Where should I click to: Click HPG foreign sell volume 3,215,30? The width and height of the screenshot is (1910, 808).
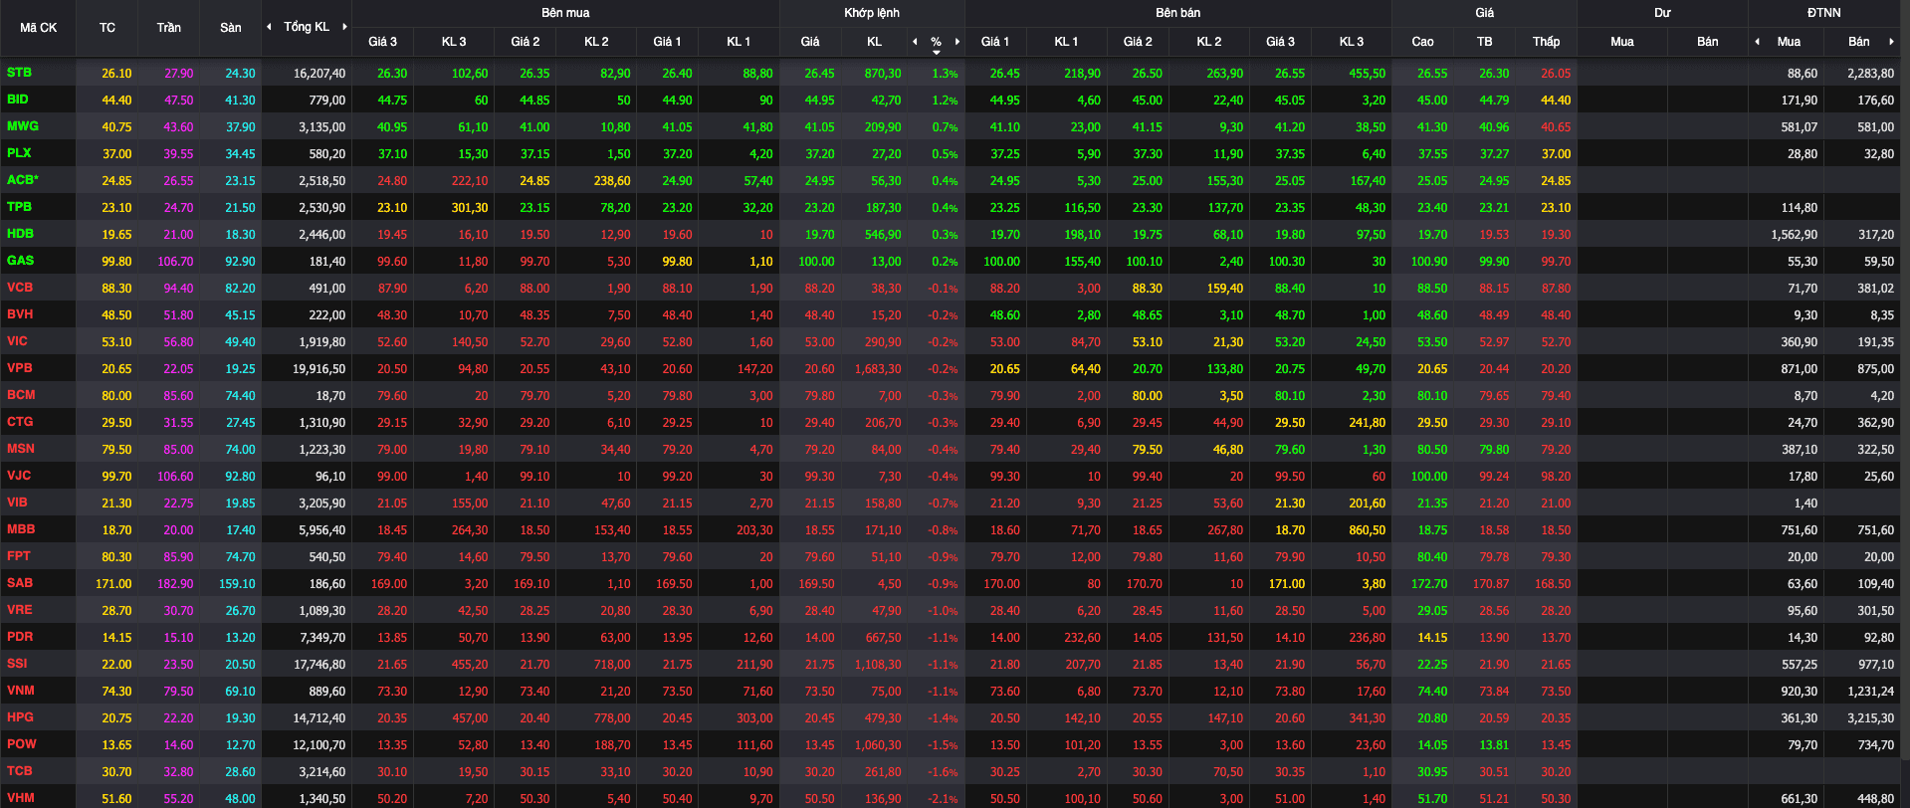pos(1870,718)
